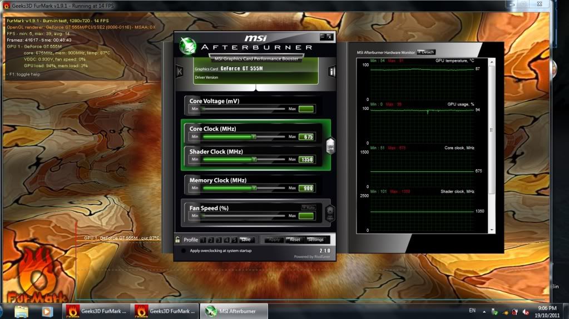Image resolution: width=569 pixels, height=319 pixels.
Task: Enable apply overclocking at system startup
Action: [184, 251]
